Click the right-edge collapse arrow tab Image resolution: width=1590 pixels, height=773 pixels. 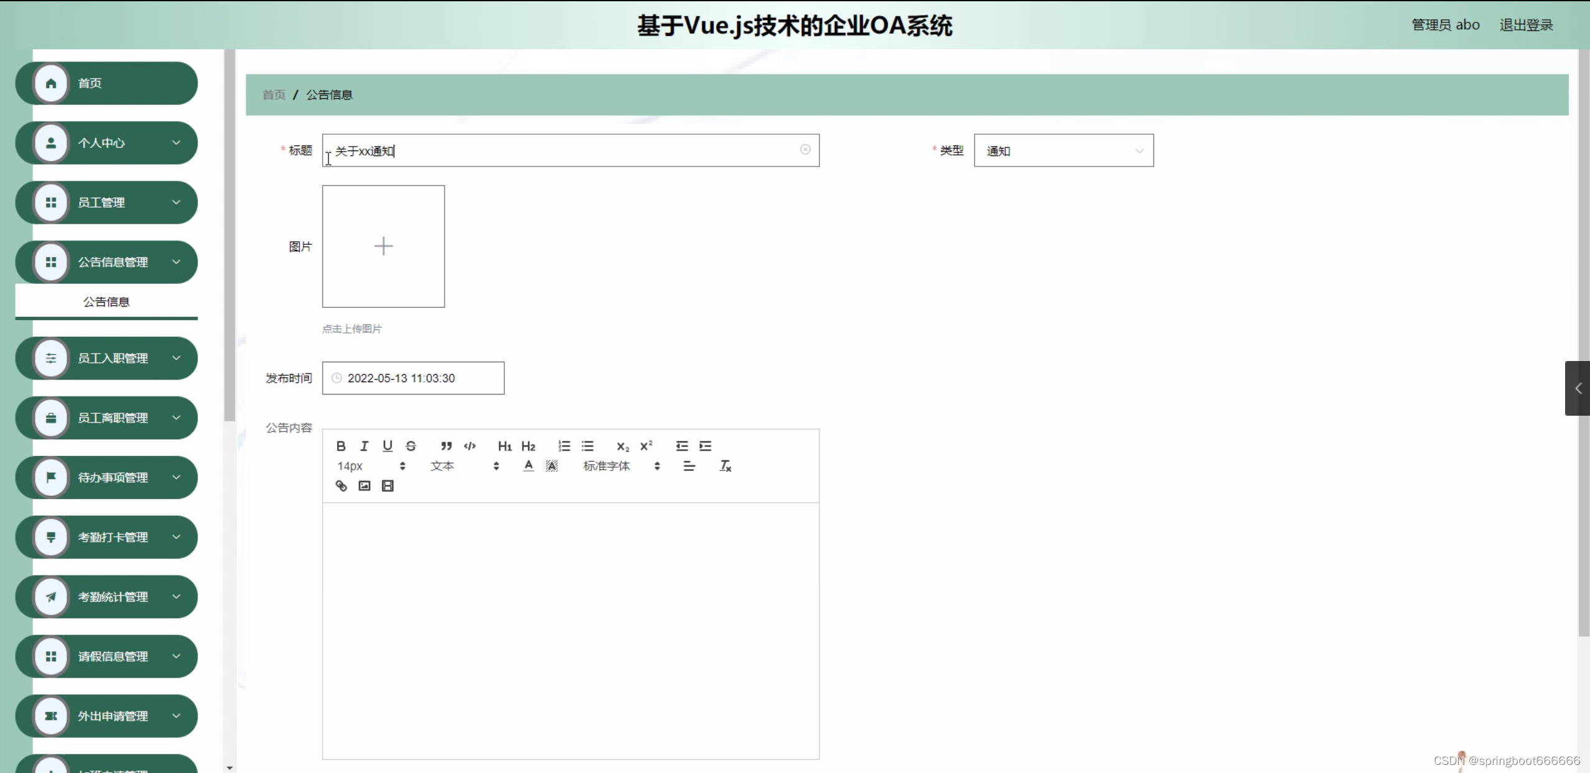tap(1578, 388)
